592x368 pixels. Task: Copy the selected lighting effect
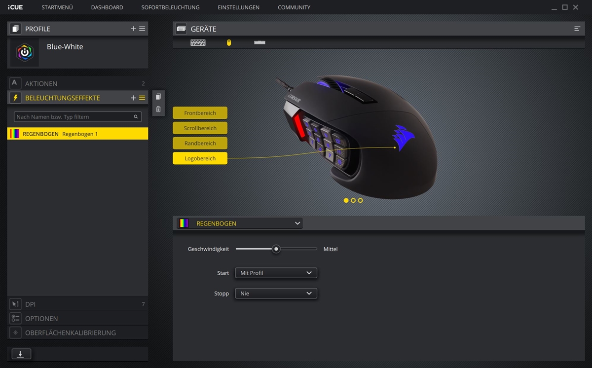pyautogui.click(x=158, y=97)
